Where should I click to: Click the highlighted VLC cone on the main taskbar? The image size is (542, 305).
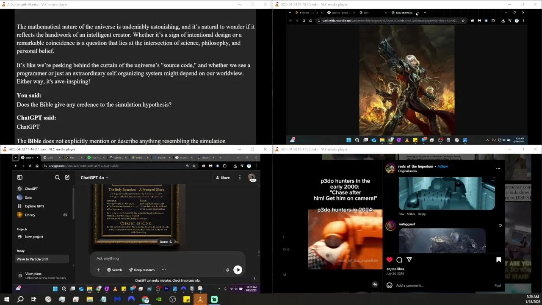click(x=200, y=299)
